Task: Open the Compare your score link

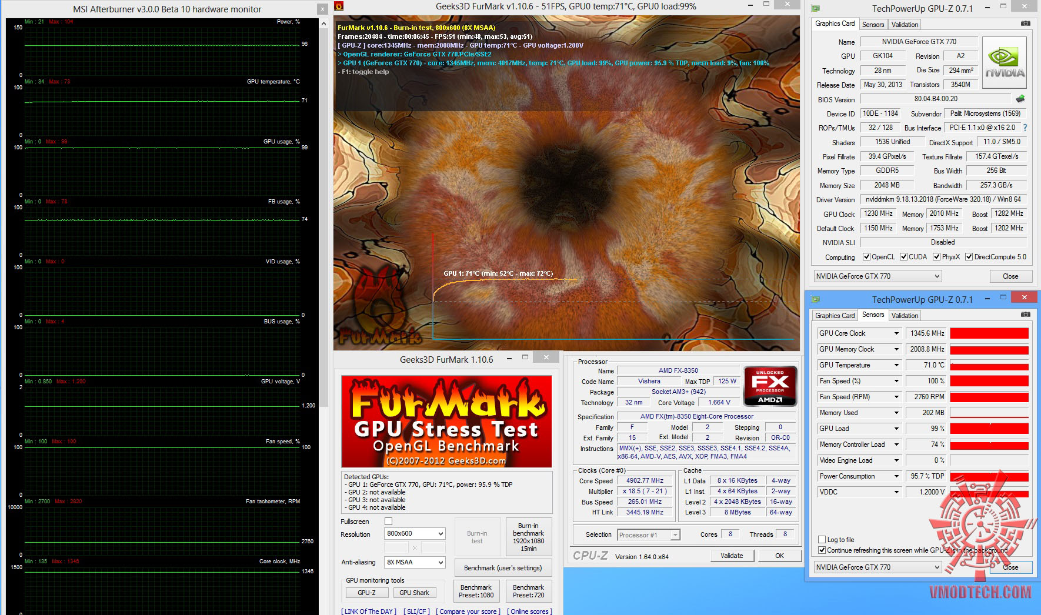Action: (x=468, y=611)
